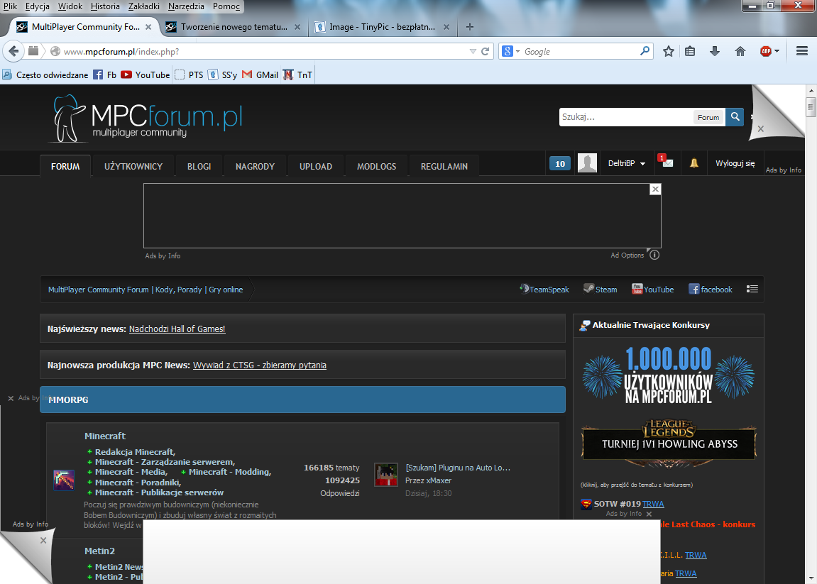Open the Fb bookmark in bookmarks toolbar

click(105, 75)
